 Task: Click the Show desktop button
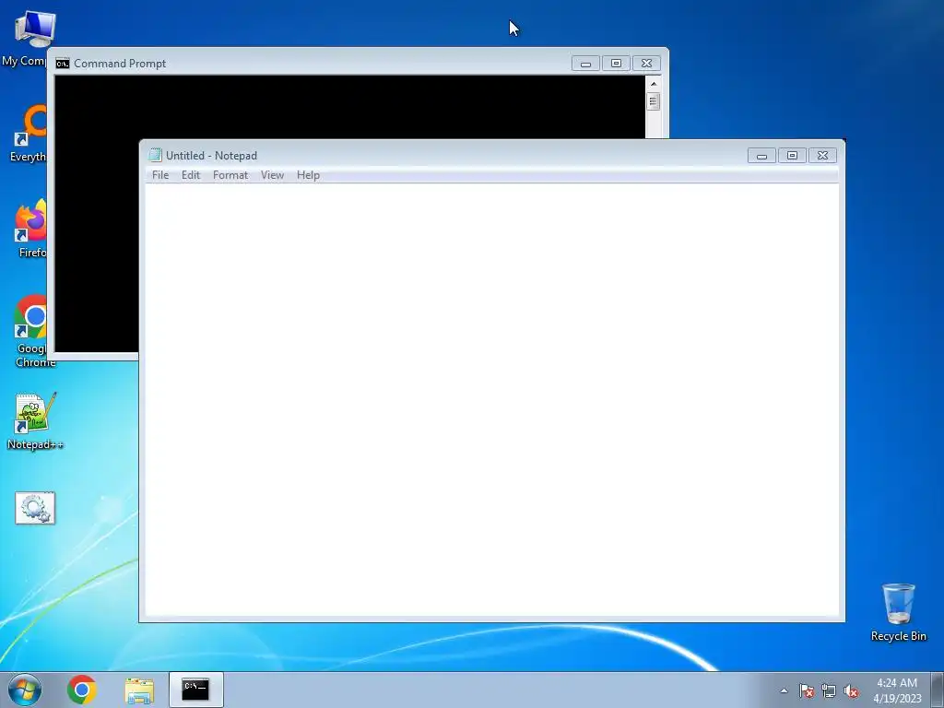(938, 690)
